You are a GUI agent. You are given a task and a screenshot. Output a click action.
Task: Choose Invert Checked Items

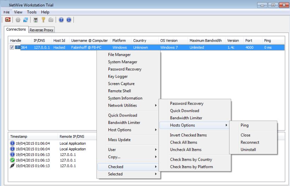pos(188,135)
